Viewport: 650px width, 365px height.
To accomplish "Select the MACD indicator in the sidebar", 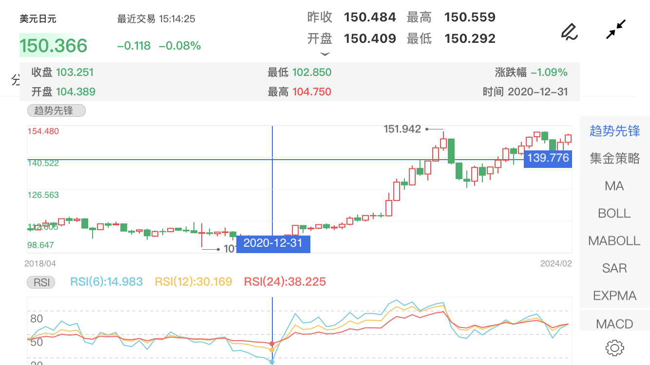I will pyautogui.click(x=614, y=323).
